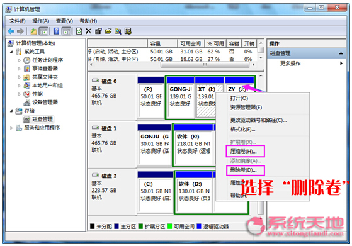Expand the 事件查看器 node arrow

20,69
